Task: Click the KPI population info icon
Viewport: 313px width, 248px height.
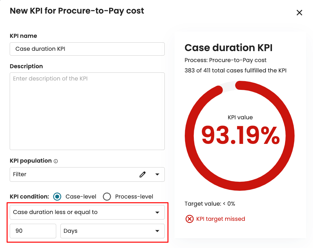Action: 56,161
